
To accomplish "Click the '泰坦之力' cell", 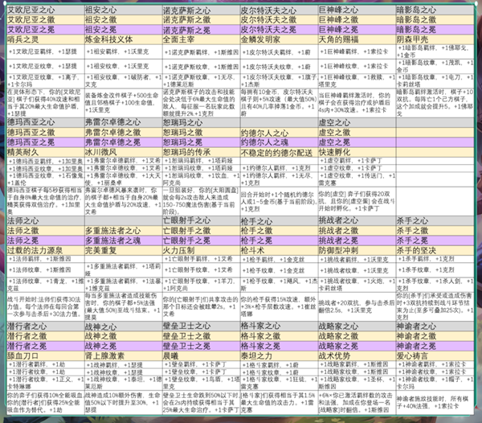I will point(279,356).
